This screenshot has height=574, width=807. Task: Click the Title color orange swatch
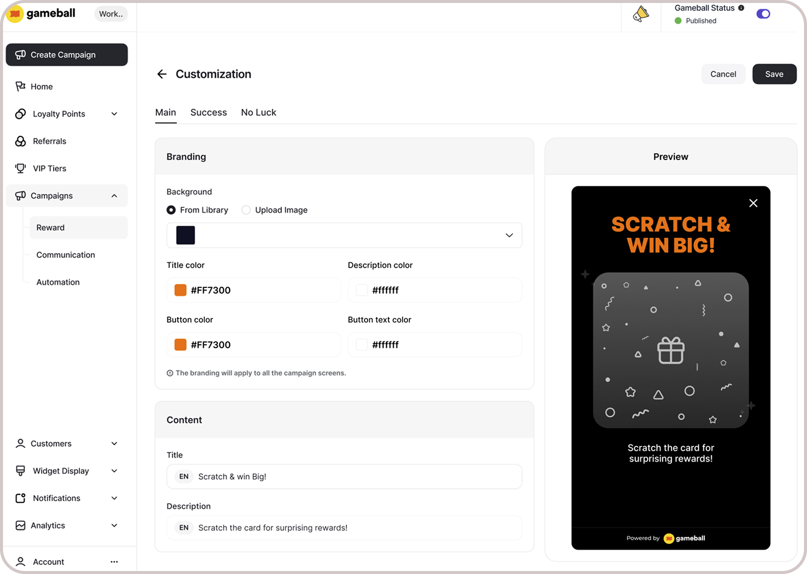coord(180,290)
